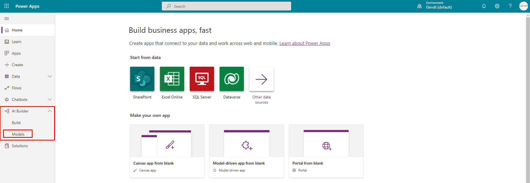This screenshot has width=530, height=183.
Task: Click the Create plus icon
Action: tap(7, 65)
